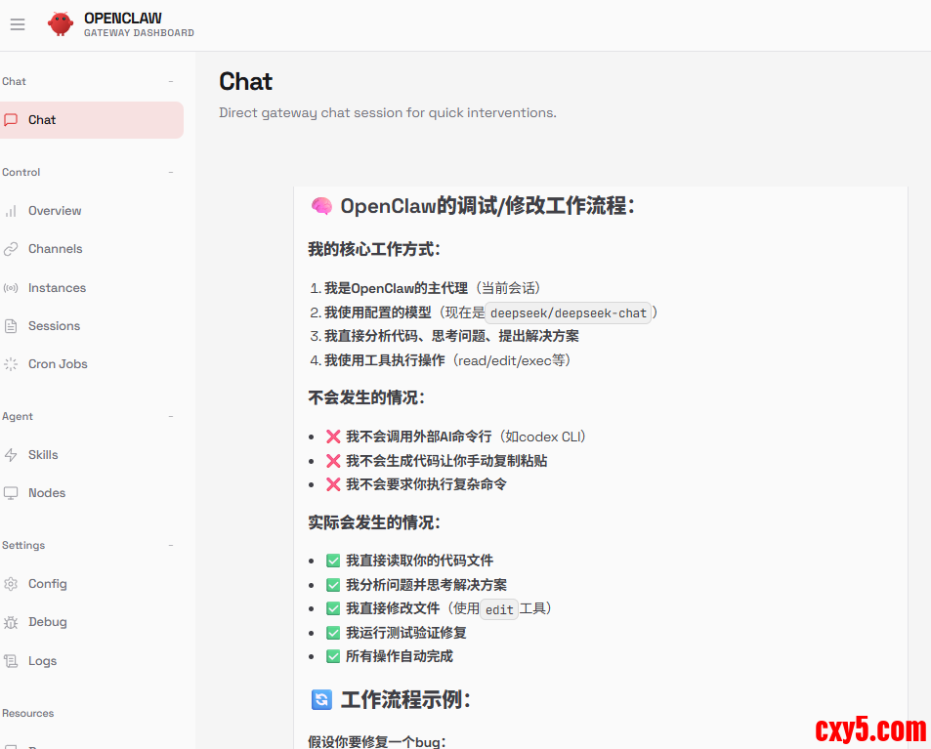Select the Chat menu item

click(42, 120)
